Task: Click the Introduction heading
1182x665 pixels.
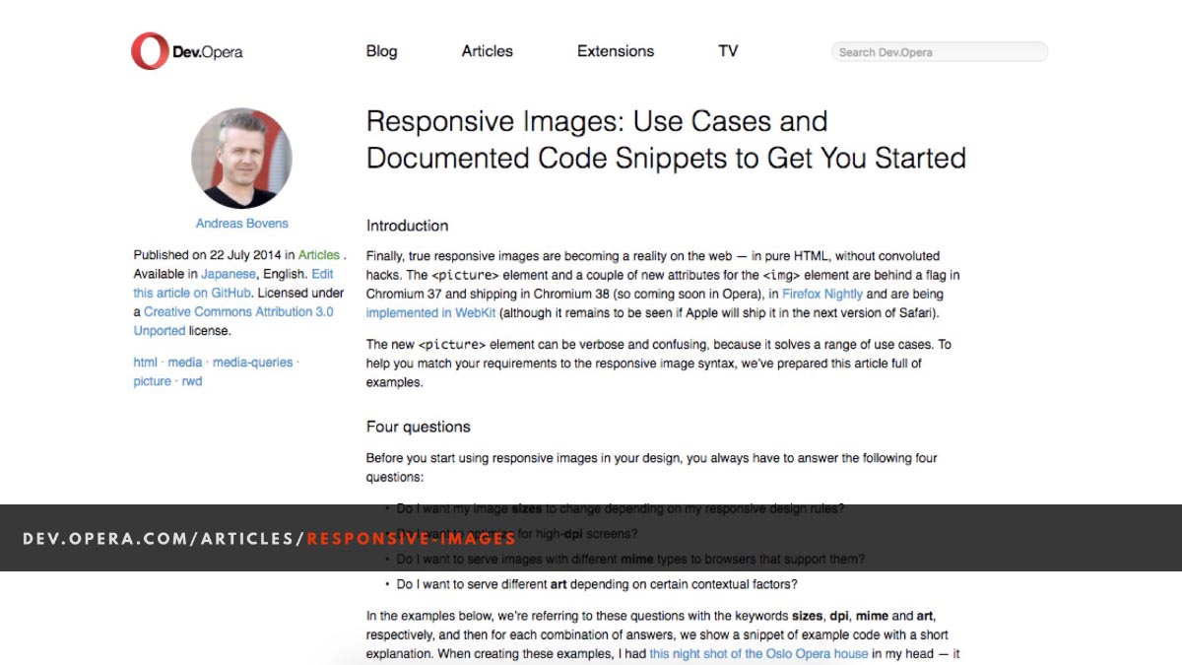Action: [407, 226]
